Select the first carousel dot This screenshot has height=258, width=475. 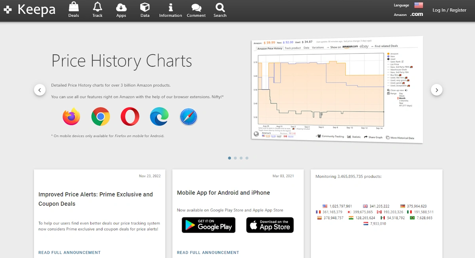(230, 158)
